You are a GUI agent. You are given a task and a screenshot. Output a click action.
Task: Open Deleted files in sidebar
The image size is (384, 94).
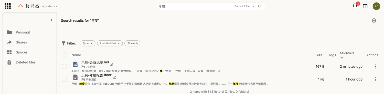(26, 62)
